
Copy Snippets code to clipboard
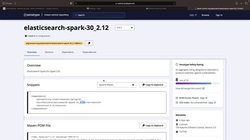click(153, 85)
